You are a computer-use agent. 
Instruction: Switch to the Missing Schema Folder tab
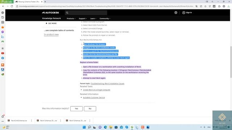(x=29, y=2)
